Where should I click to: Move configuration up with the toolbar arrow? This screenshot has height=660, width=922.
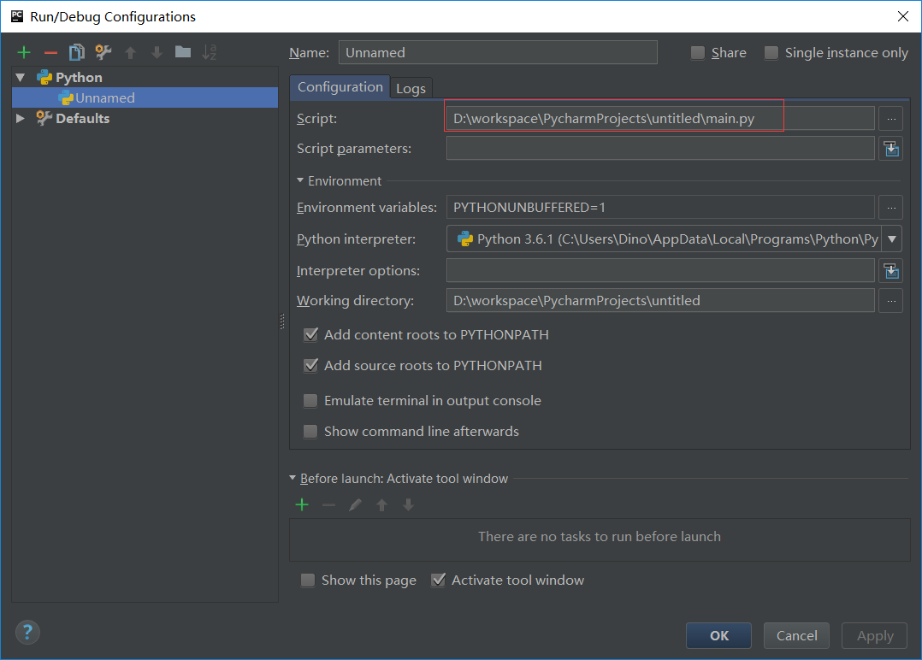(x=131, y=53)
